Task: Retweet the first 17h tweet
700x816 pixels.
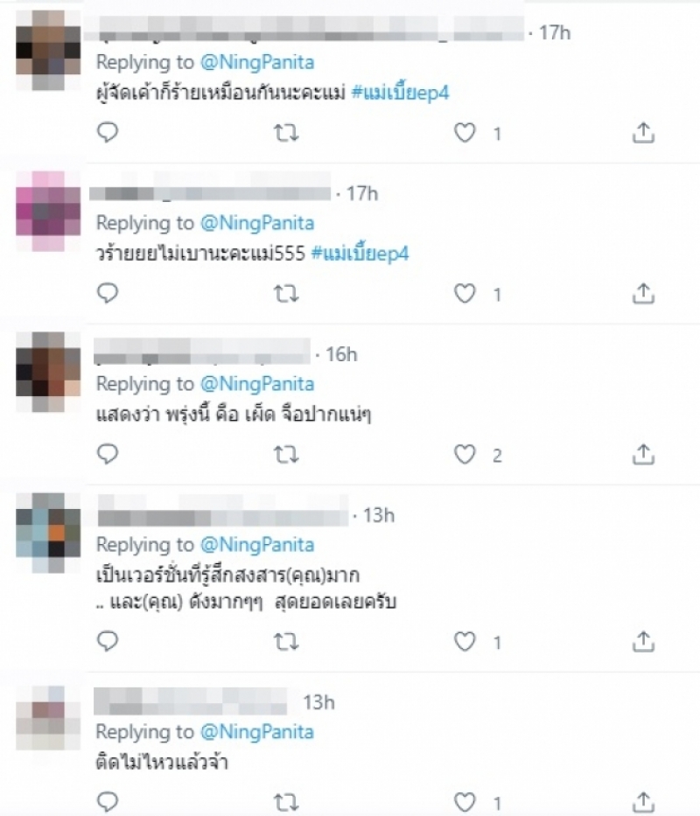Action: [x=286, y=133]
